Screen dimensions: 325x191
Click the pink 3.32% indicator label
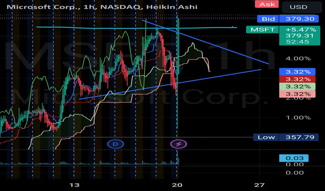297,94
